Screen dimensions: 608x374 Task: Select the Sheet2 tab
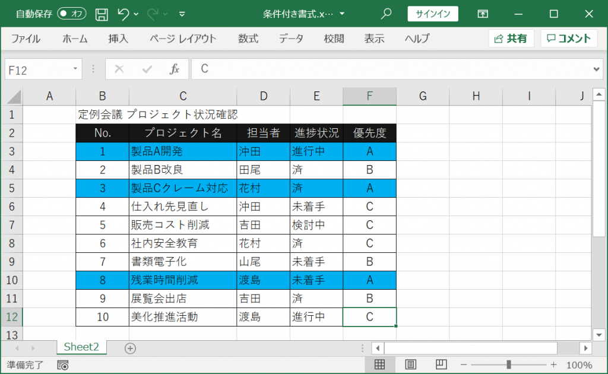[x=81, y=347]
